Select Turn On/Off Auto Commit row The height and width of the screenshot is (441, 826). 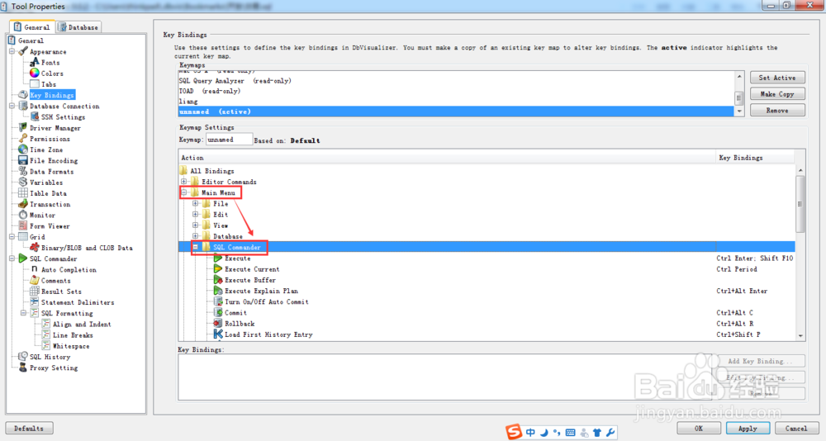tap(487, 302)
